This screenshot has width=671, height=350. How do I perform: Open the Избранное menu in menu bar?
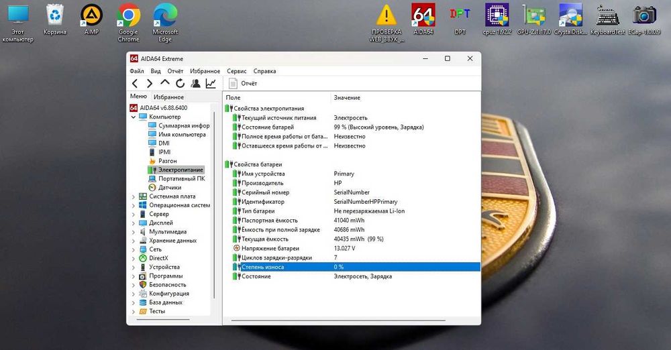pyautogui.click(x=205, y=71)
